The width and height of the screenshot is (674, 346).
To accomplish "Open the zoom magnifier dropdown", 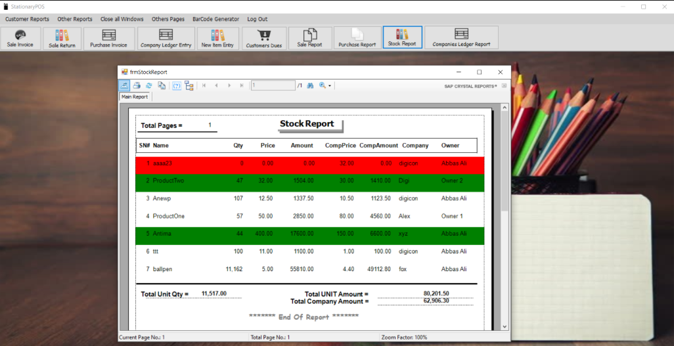I will (325, 85).
